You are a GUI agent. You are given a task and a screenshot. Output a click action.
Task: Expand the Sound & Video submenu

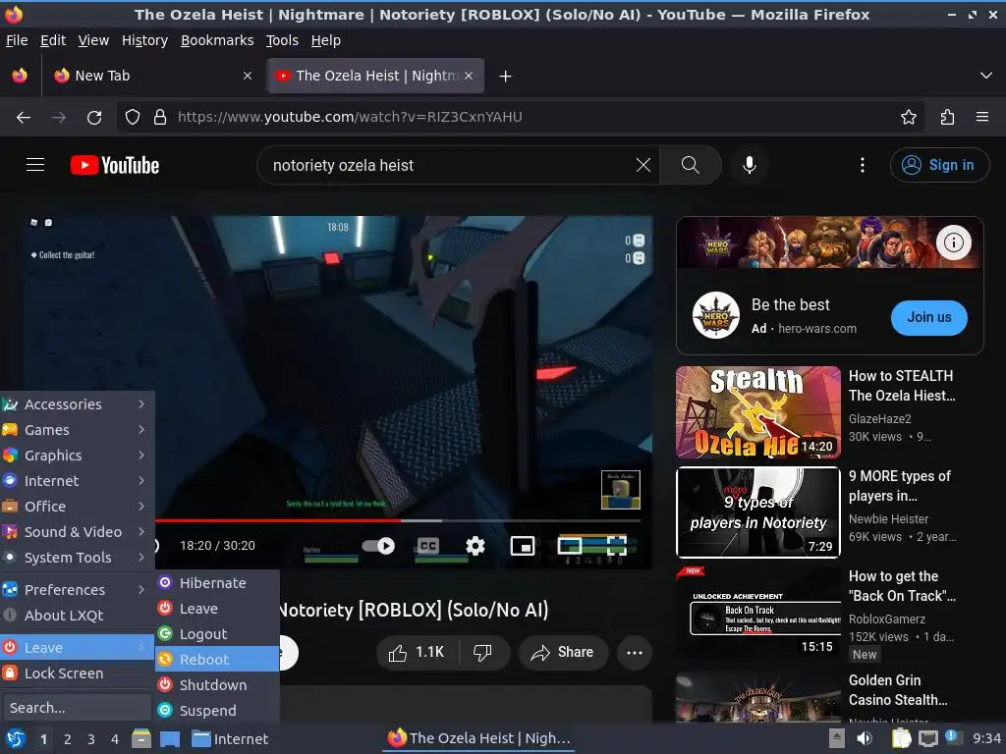(x=77, y=532)
